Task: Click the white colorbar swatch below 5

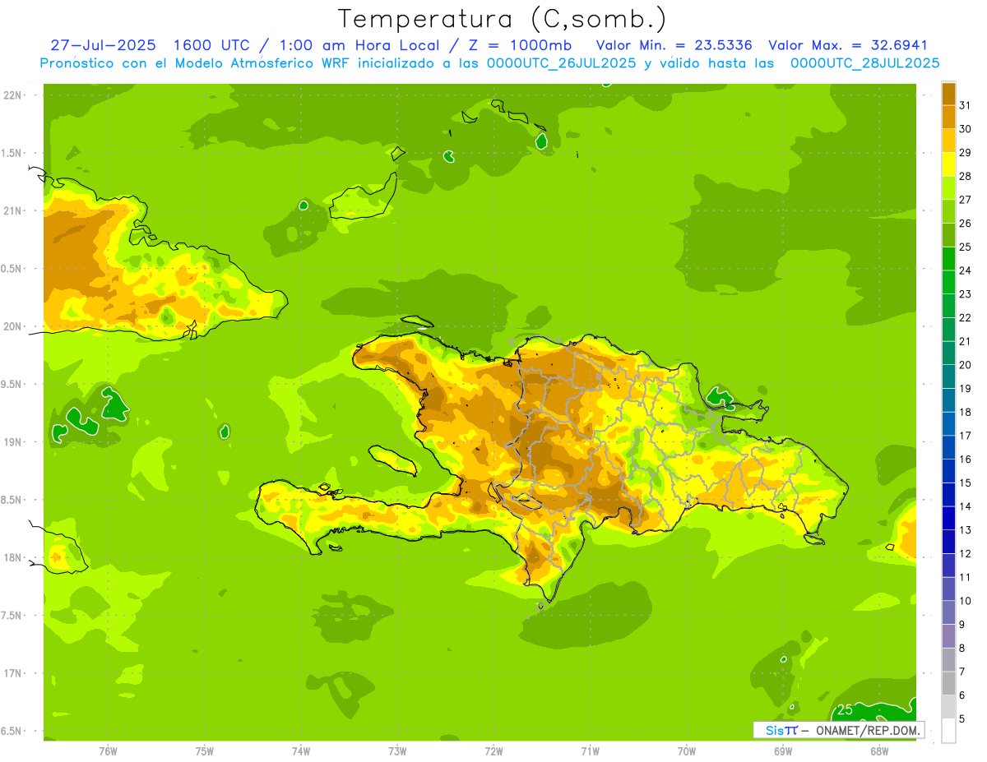Action: point(948,731)
